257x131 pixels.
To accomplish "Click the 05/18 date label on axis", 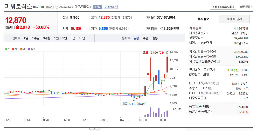I will [8, 120].
